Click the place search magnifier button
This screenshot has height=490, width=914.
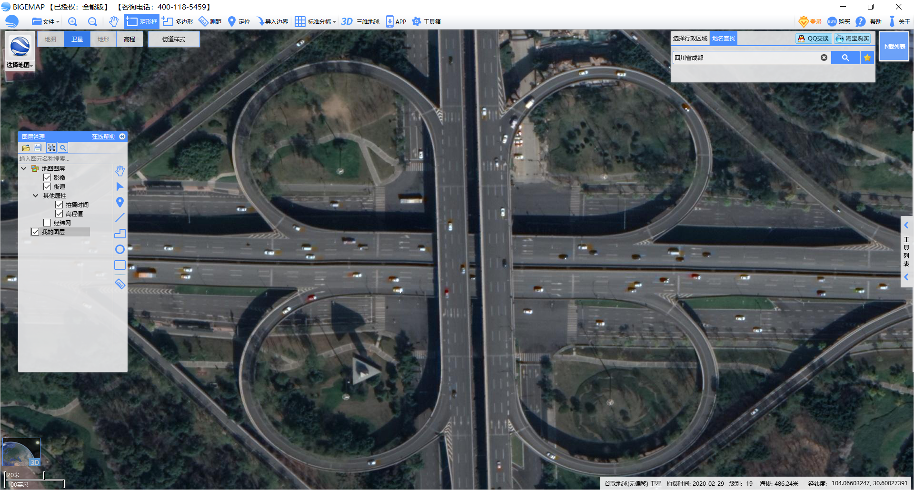pos(845,58)
